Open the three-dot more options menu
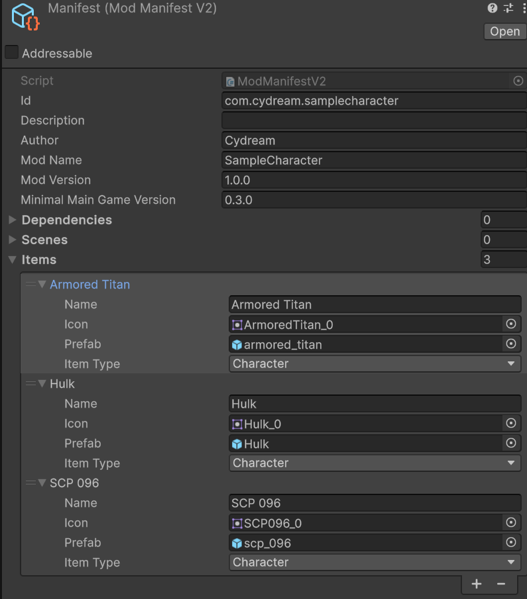 click(524, 8)
